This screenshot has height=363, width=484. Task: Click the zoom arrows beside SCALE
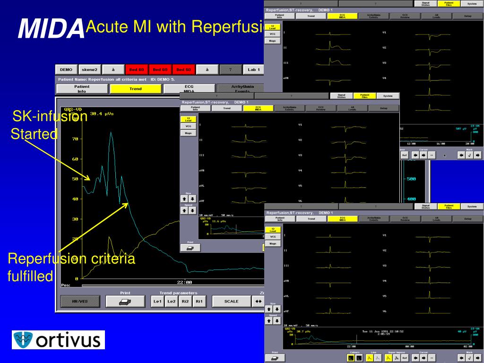258,302
